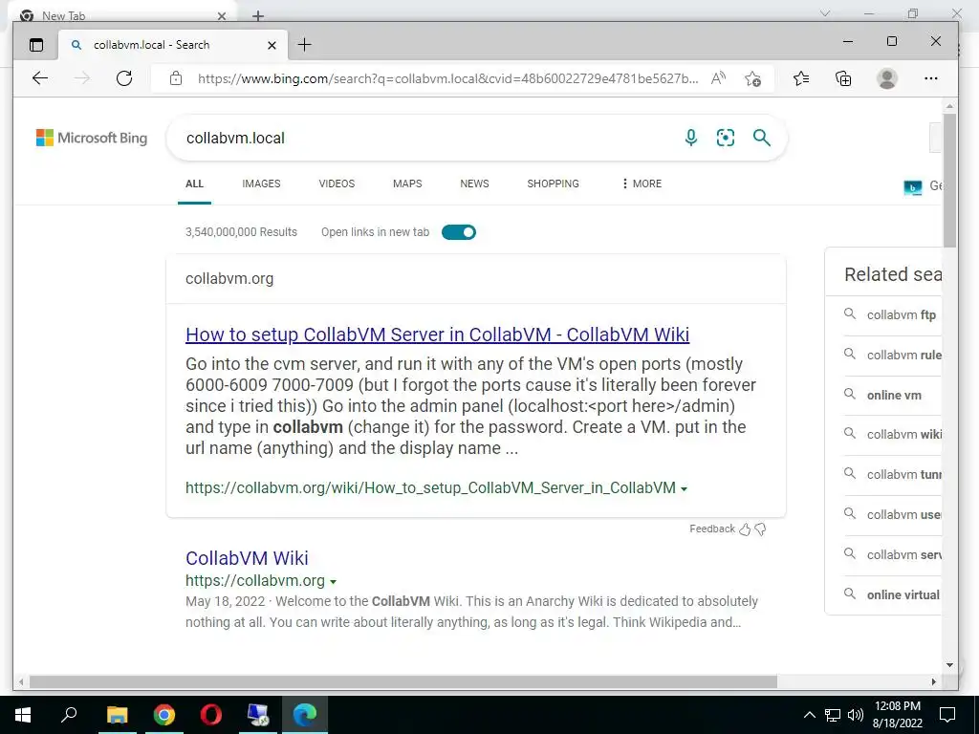Click the 3,540,000,000 Results text
The height and width of the screenshot is (734, 979).
(x=241, y=232)
